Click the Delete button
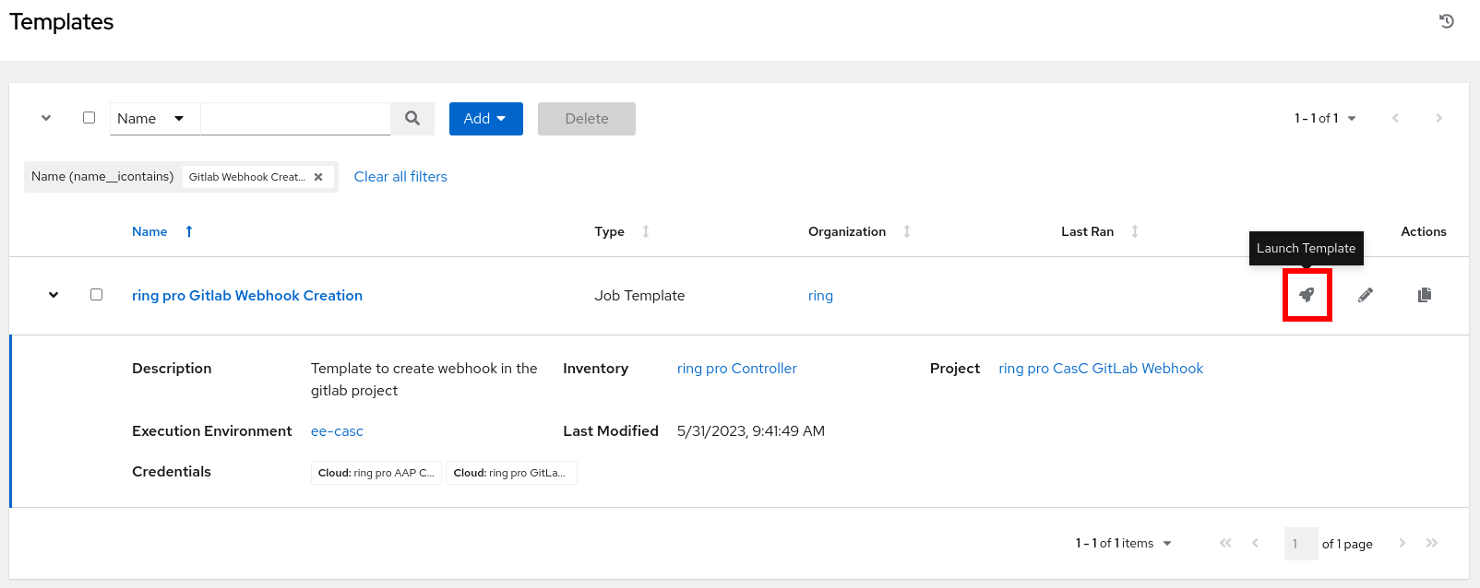This screenshot has height=588, width=1480. [587, 119]
